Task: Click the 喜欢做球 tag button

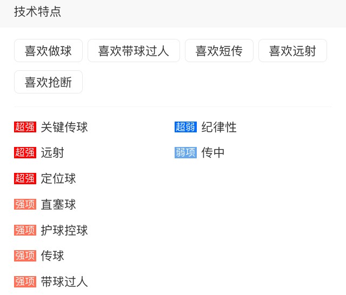Action: pos(48,51)
